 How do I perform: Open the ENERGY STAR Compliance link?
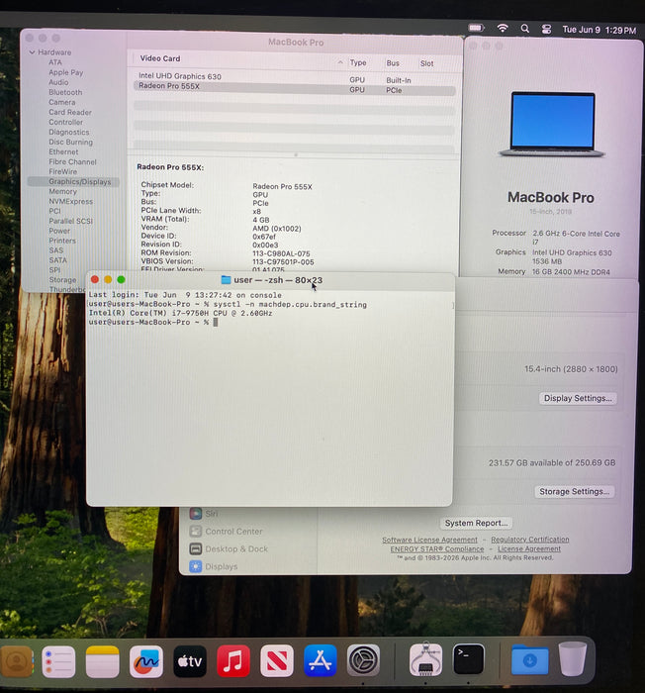tap(436, 548)
